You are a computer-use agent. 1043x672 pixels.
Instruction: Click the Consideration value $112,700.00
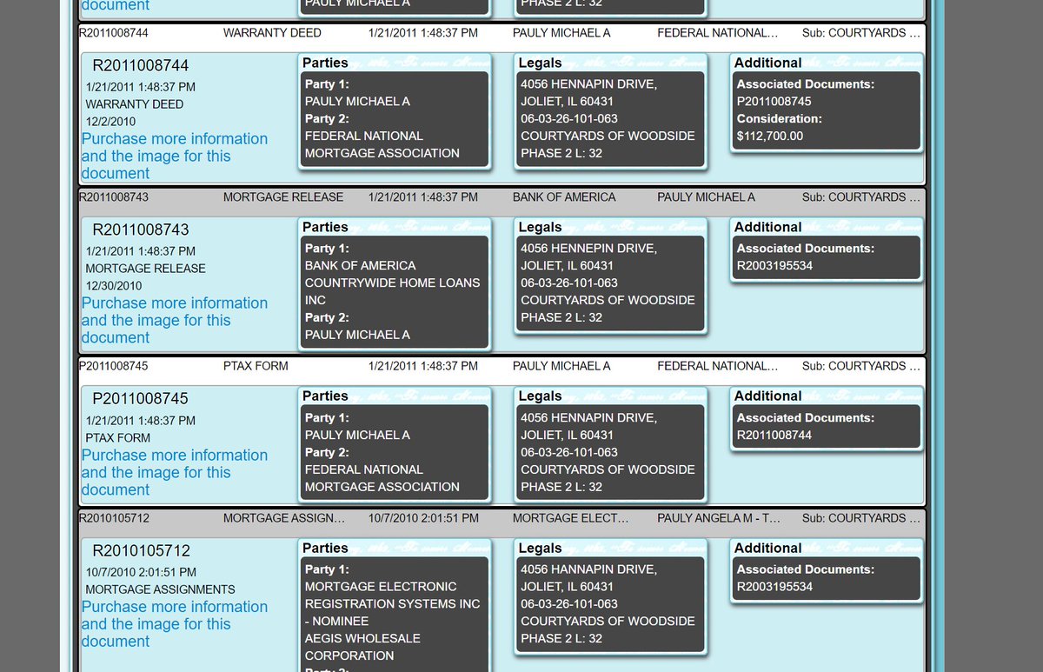(770, 136)
